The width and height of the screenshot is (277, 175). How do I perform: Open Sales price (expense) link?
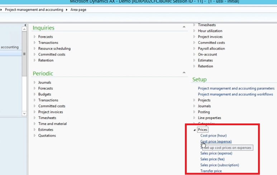216,153
